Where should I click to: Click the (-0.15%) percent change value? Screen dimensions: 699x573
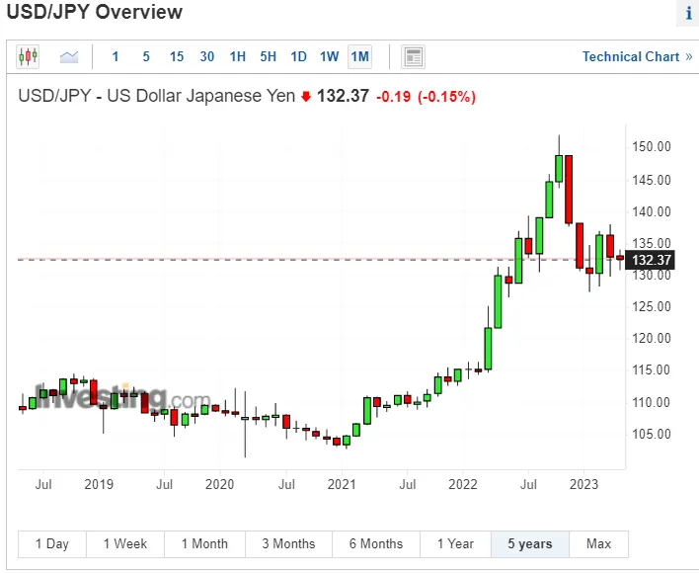[x=446, y=96]
